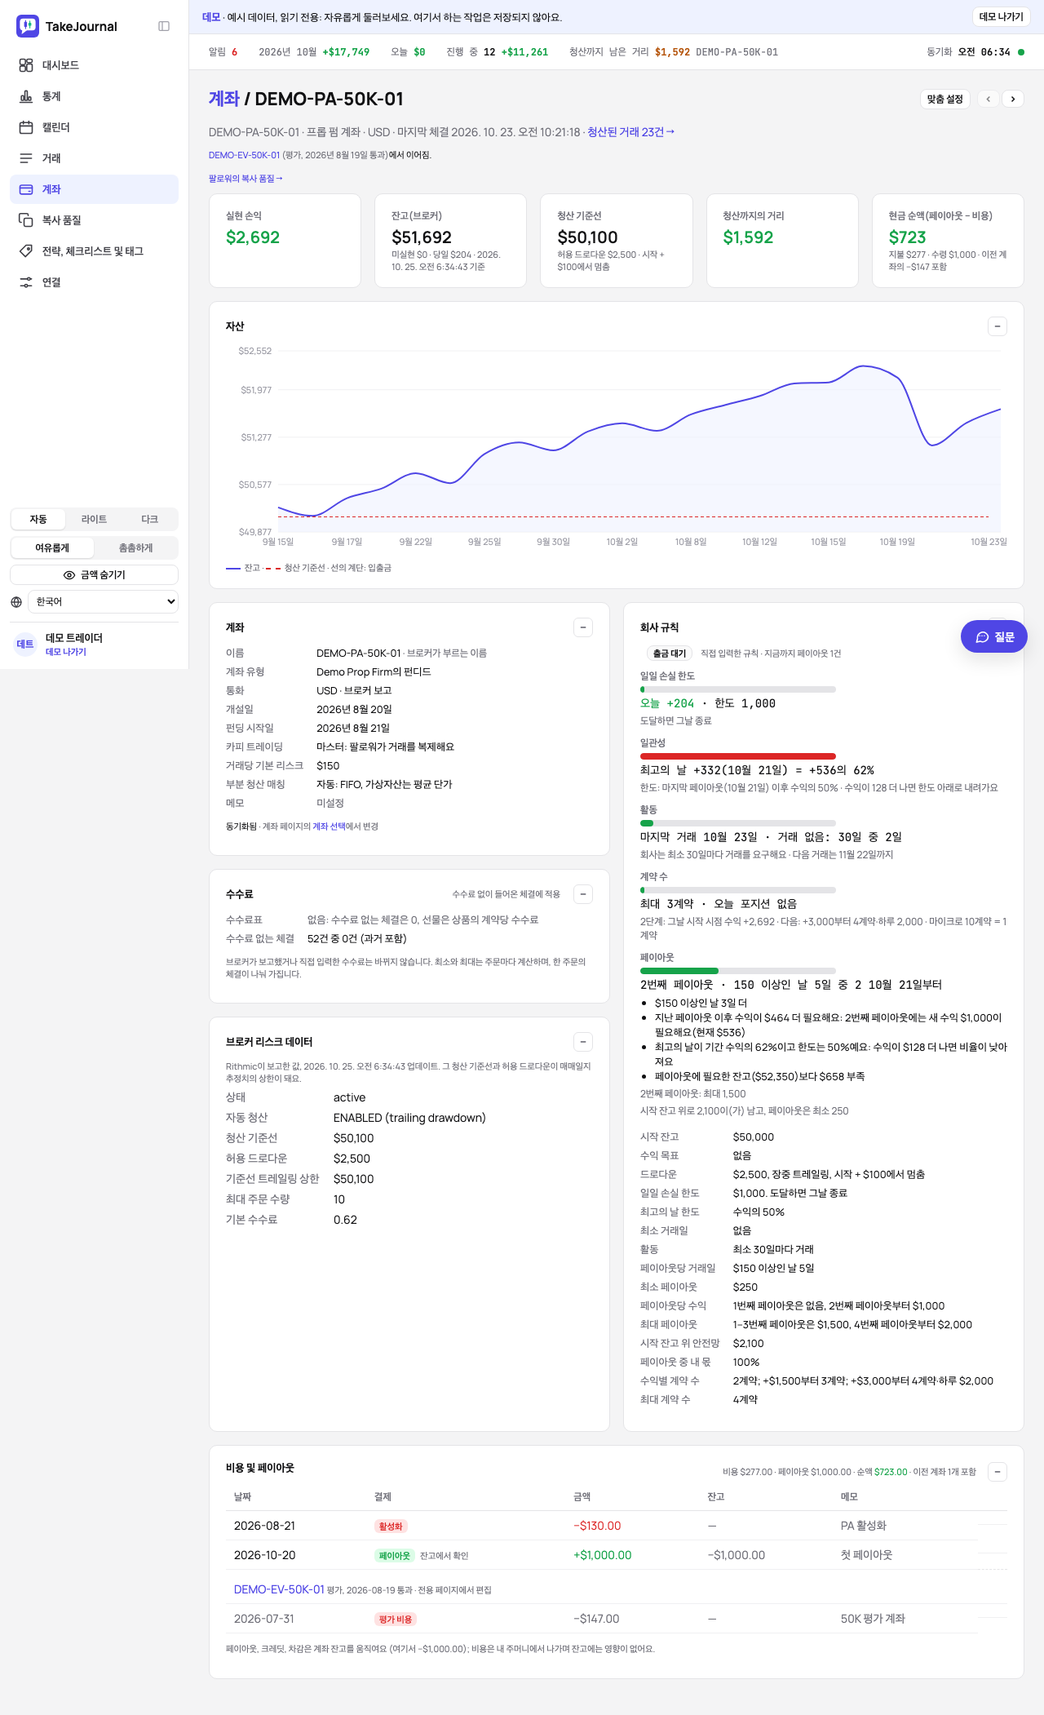Collapse the 브로커 리스크 데이터 panel
Viewport: 1044px width, 1715px height.
pos(583,1042)
